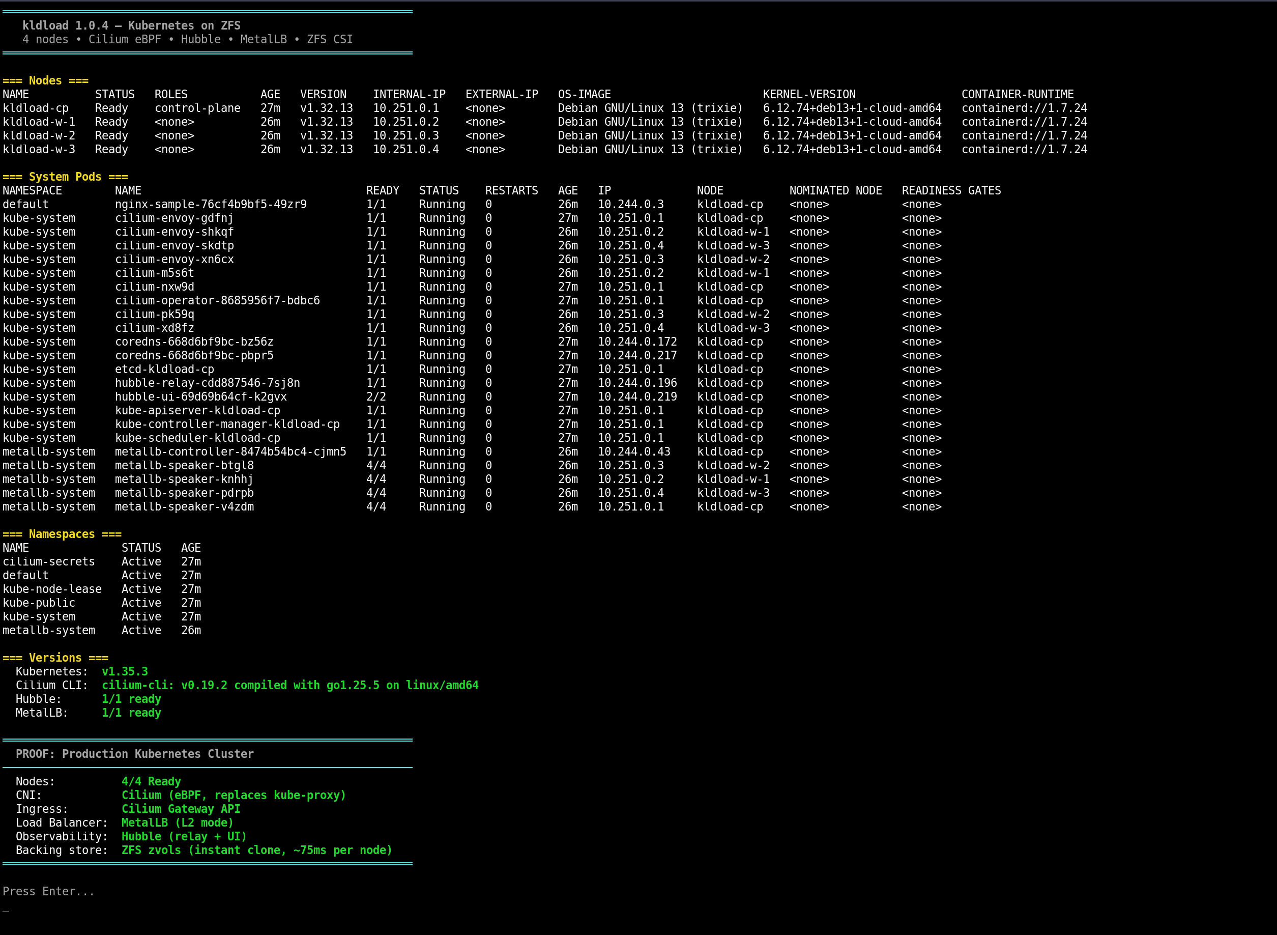Click pod 'cilium-xd8fz'
The height and width of the screenshot is (935, 1277).
[155, 328]
